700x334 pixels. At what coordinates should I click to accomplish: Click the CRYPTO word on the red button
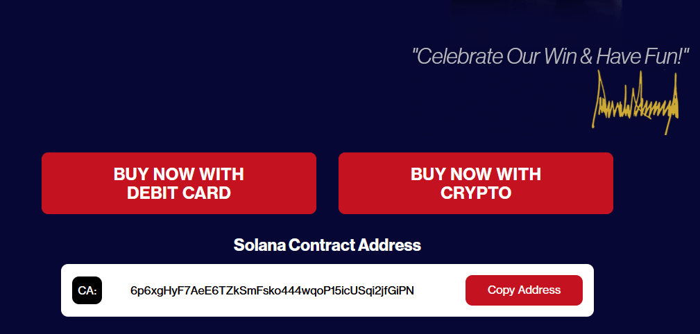point(476,193)
